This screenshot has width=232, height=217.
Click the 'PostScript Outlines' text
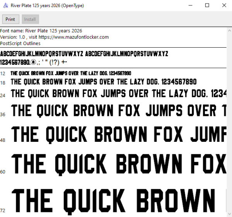[x=20, y=43]
